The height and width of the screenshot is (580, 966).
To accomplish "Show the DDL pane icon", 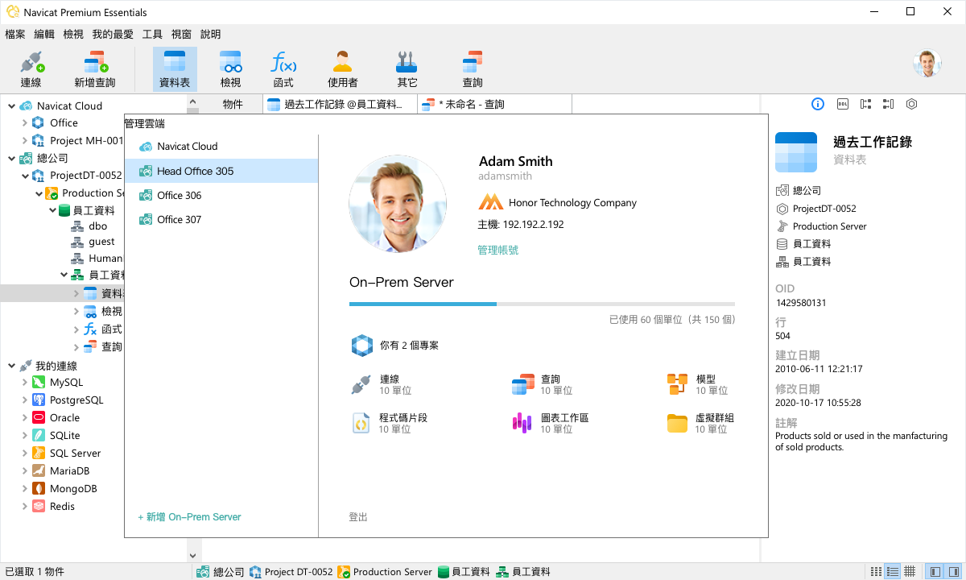I will pyautogui.click(x=843, y=104).
